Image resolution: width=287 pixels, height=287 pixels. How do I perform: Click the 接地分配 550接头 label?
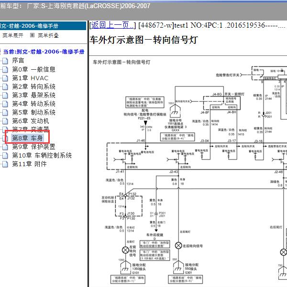[192, 266]
